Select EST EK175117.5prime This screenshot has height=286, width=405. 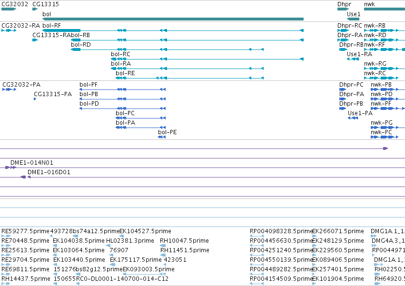coord(136,260)
